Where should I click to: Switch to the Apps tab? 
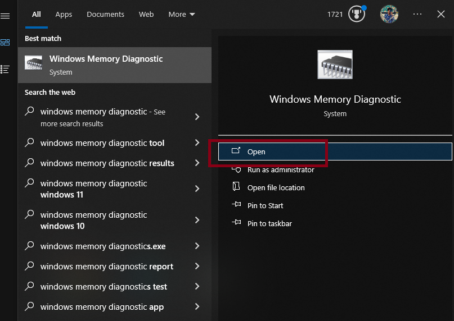pos(64,15)
